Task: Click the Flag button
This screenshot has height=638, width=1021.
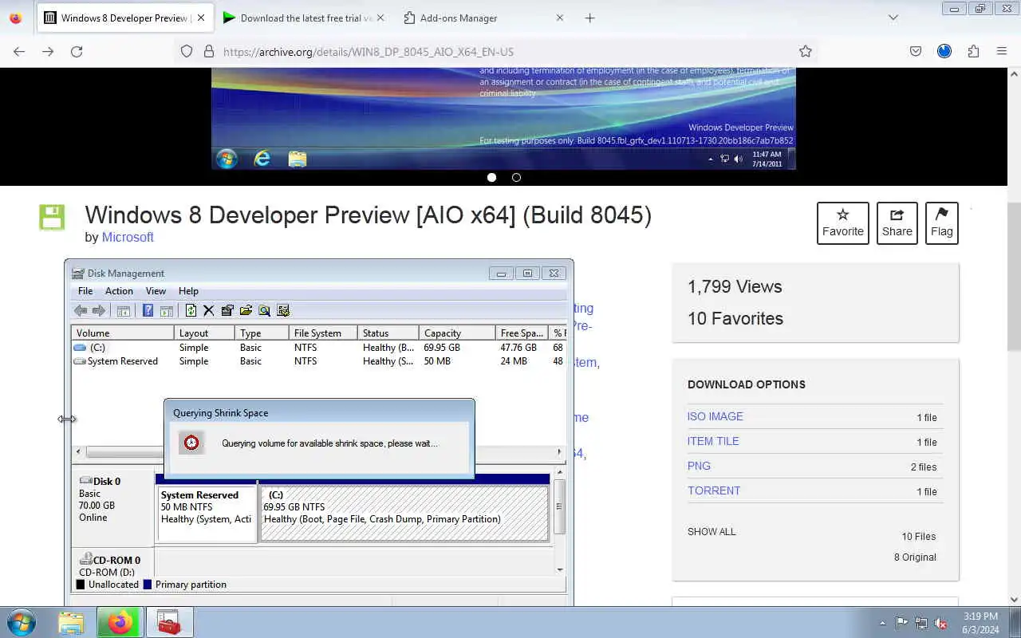Action: (941, 223)
